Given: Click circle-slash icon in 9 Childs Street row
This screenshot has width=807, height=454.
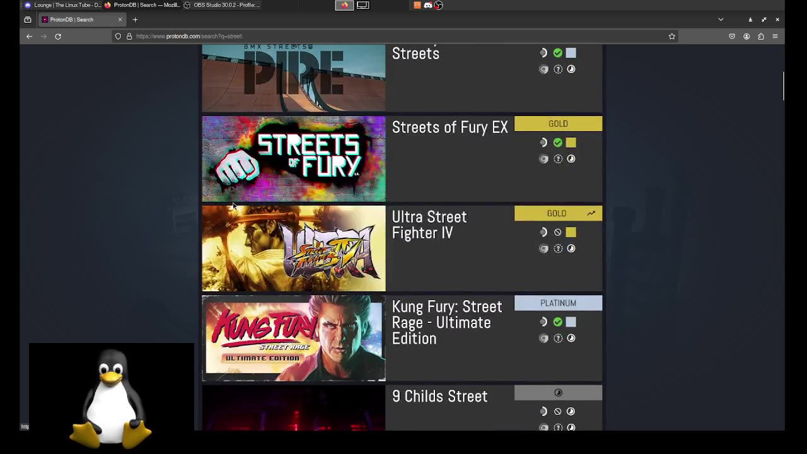Looking at the screenshot, I should click(x=557, y=411).
